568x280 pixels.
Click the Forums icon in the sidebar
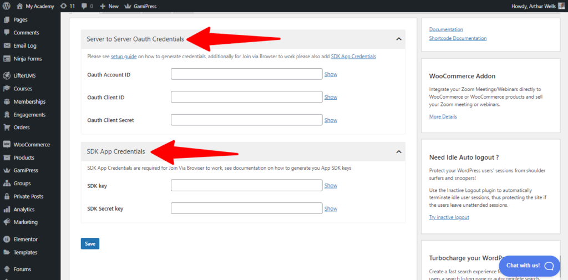pos(7,269)
